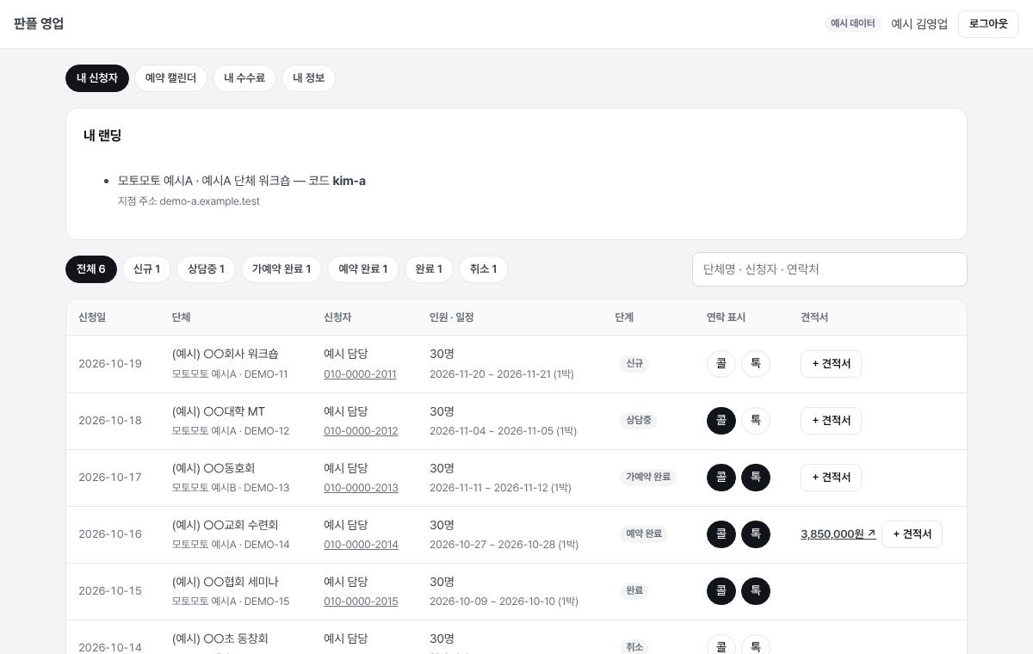Image resolution: width=1033 pixels, height=654 pixels.
Task: Click group name (예시) ○○회사 워크숍
Action: [x=225, y=354]
